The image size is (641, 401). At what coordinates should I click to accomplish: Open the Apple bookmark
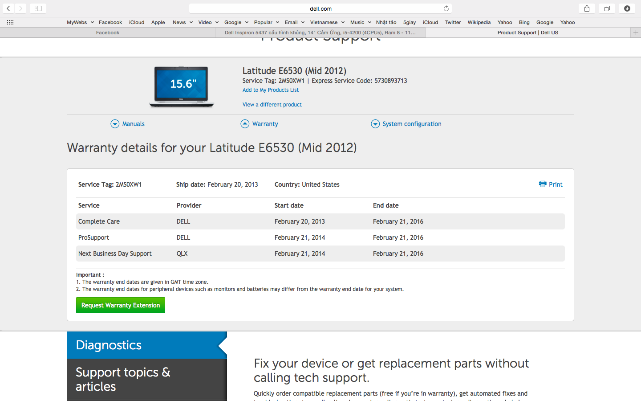point(158,22)
